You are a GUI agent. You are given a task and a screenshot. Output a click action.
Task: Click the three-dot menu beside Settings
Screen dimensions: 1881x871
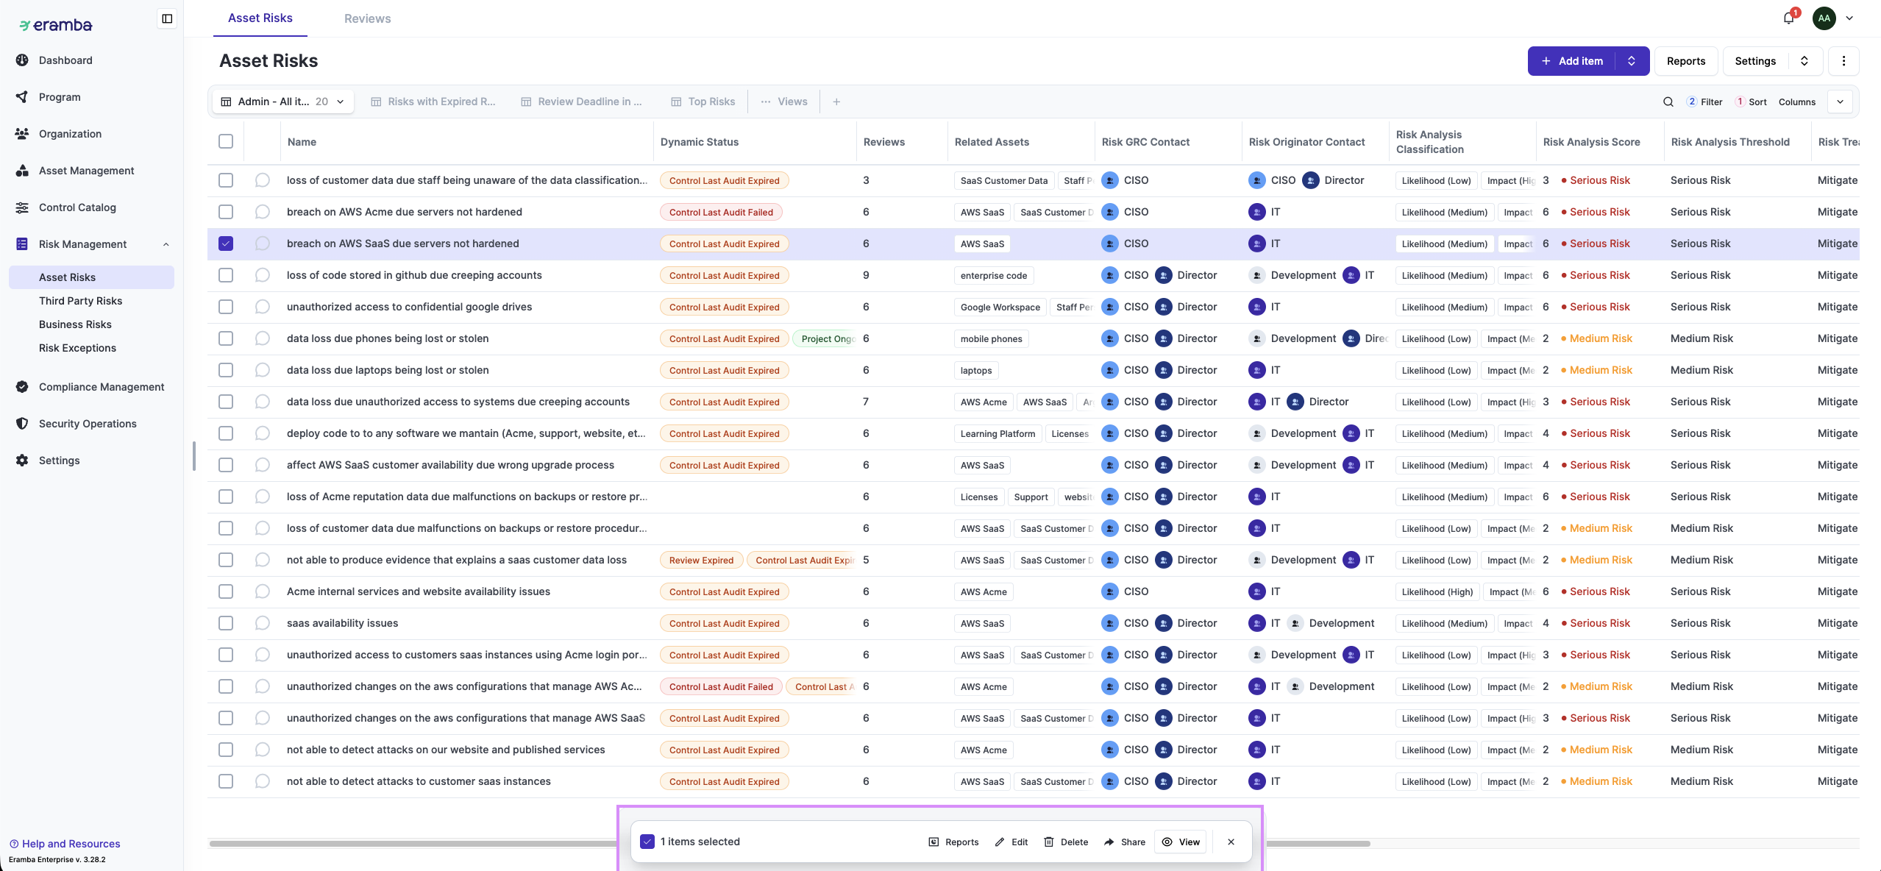1843,61
